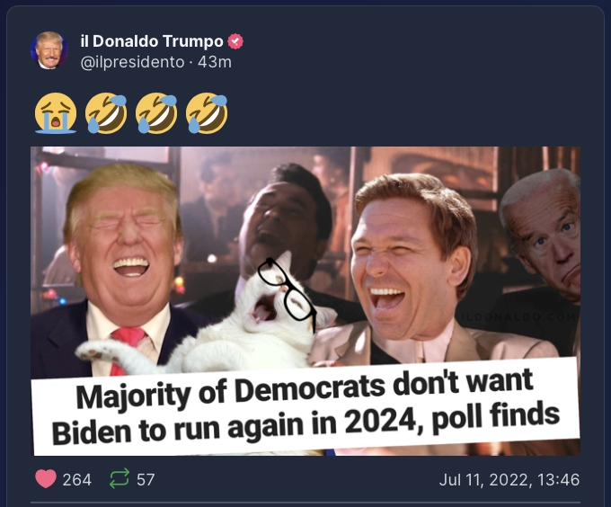Open the il Donaldo Trumpo profile avatar

click(49, 50)
